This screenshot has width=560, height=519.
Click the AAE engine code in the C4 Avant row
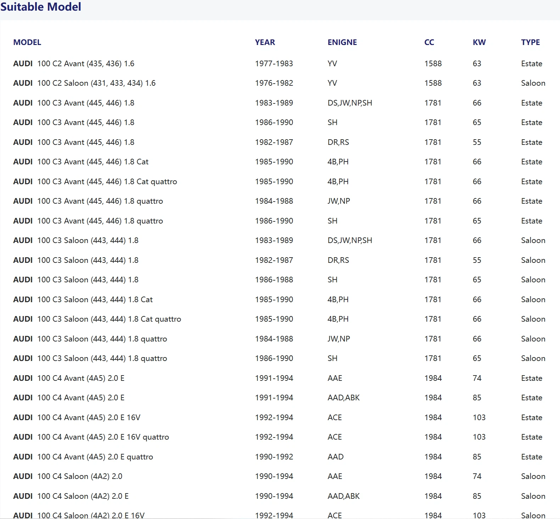(335, 378)
